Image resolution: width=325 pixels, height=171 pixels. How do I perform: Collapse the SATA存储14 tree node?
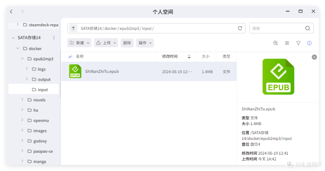pos(13,38)
